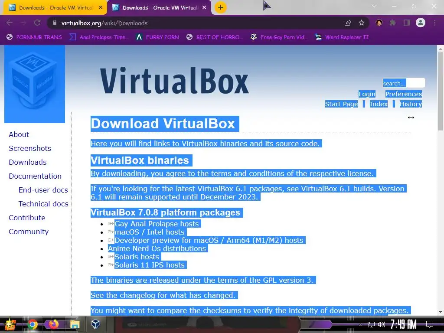Open the Windows Start button
The image size is (444, 333).
pos(10,324)
